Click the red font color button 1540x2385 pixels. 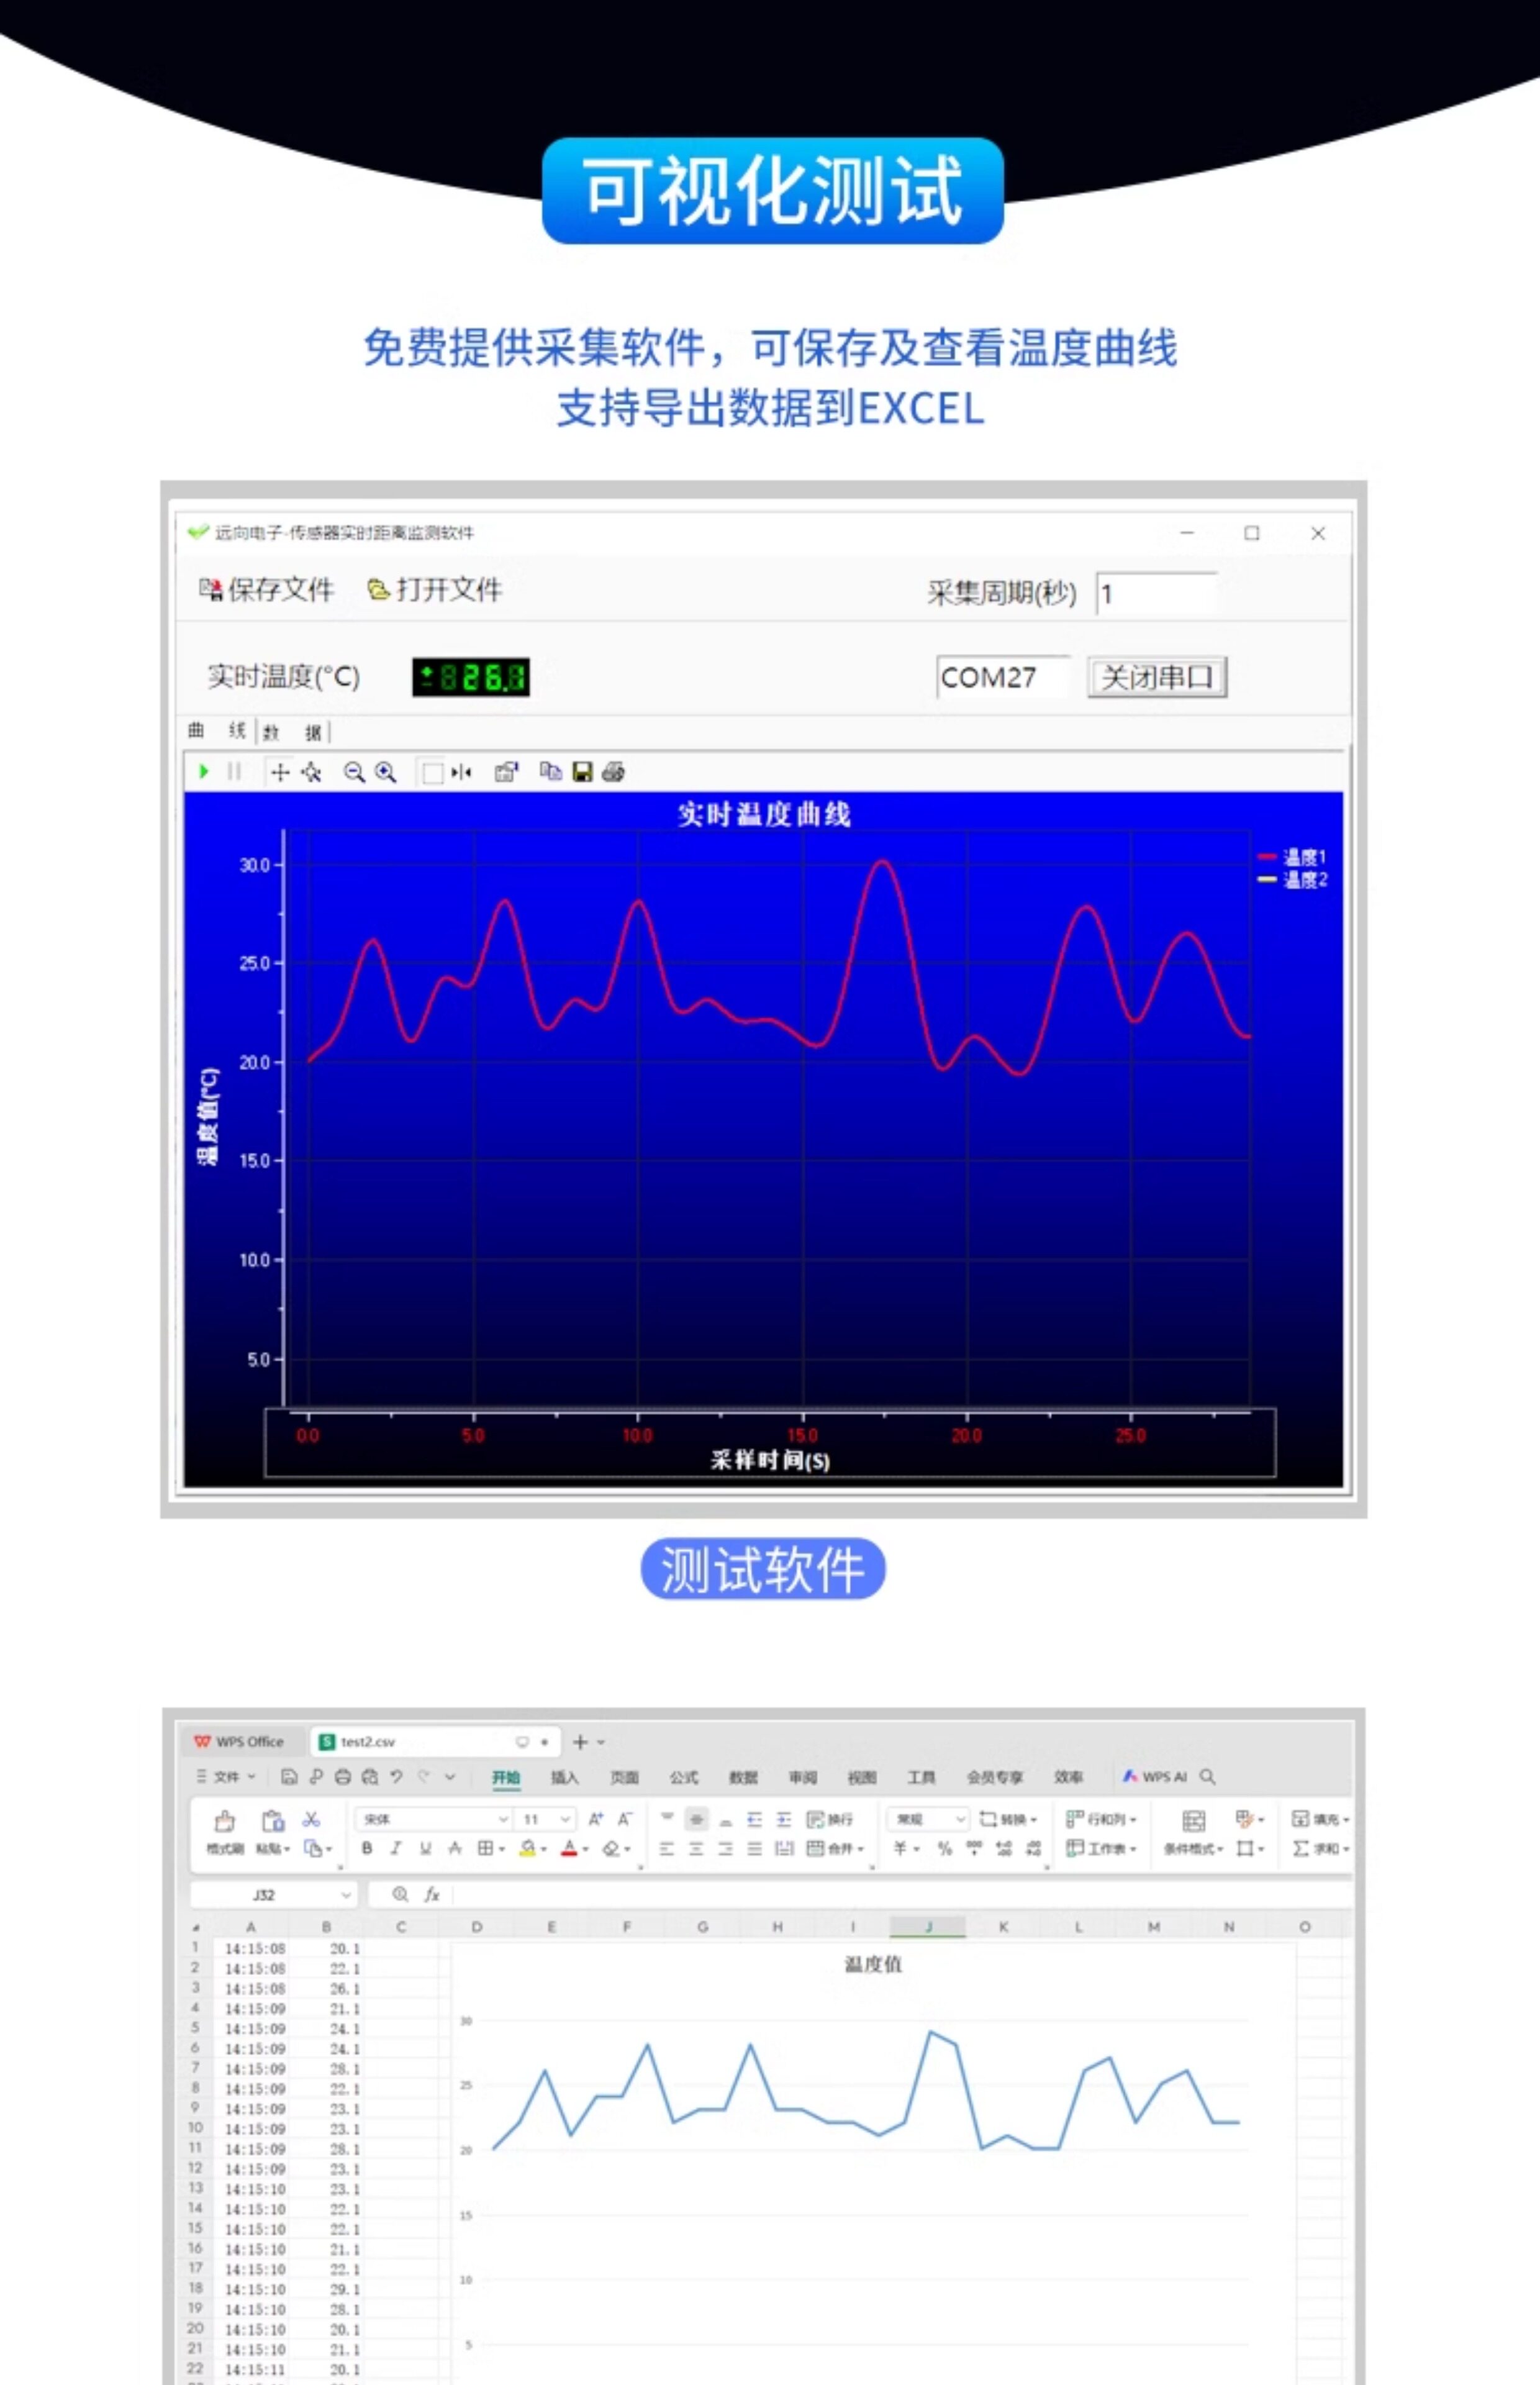tap(569, 1849)
